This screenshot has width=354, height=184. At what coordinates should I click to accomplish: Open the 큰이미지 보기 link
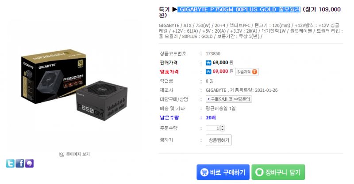[x=78, y=154]
